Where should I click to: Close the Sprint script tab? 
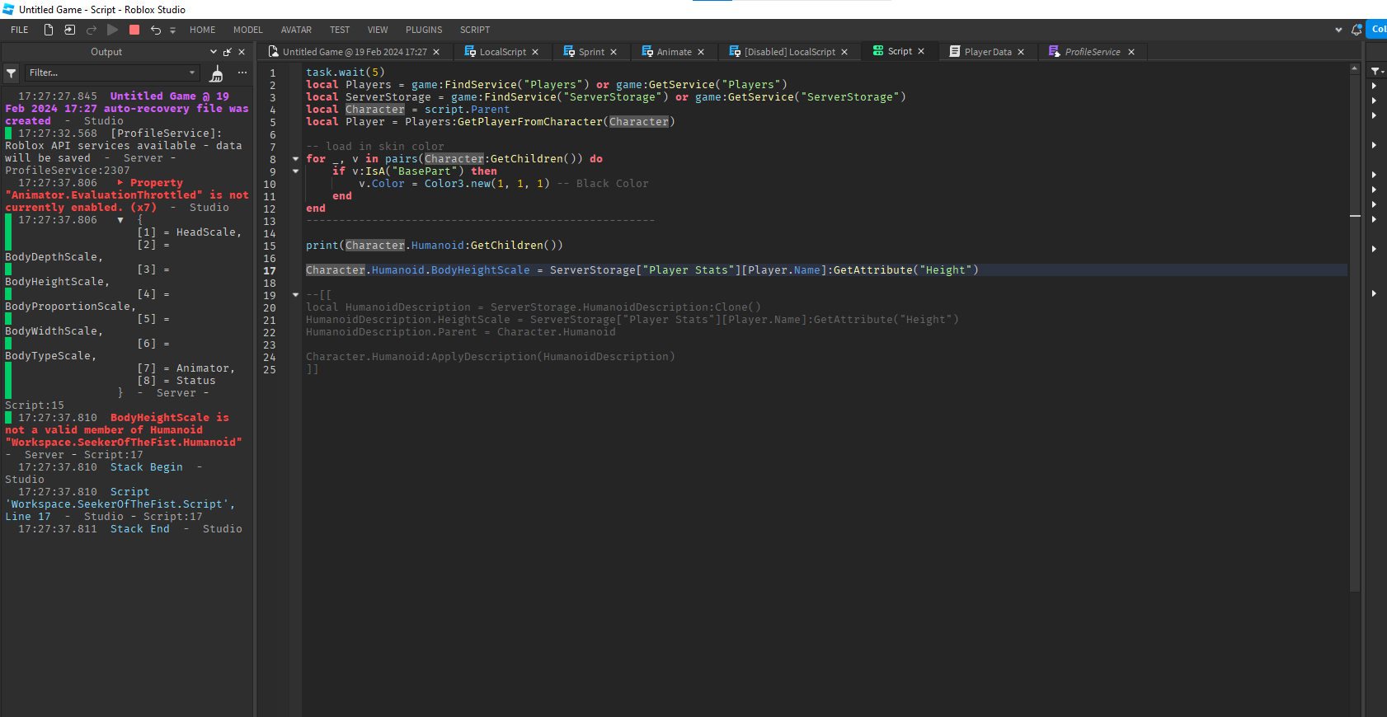(x=614, y=52)
